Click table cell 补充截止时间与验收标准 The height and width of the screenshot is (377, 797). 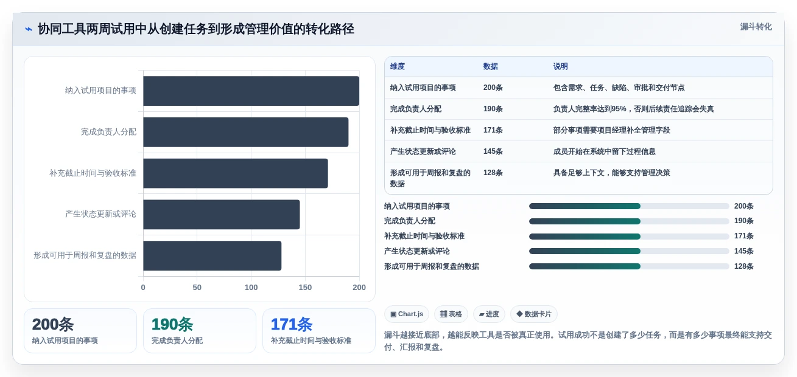430,130
